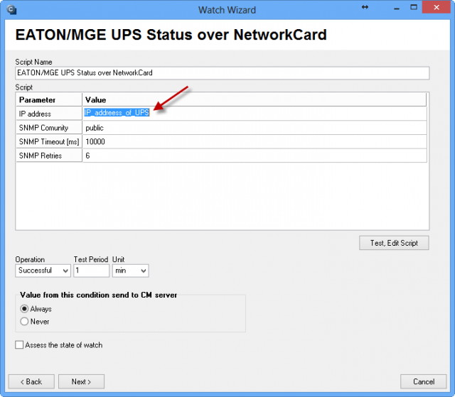Click the Watch Wizard app icon in title bar
This screenshot has width=455, height=397.
[11, 10]
